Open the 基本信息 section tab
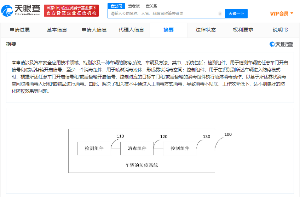The width and height of the screenshot is (300, 197). [x=57, y=30]
